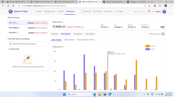Click the Windows taskbar Search box

(x=80, y=94)
